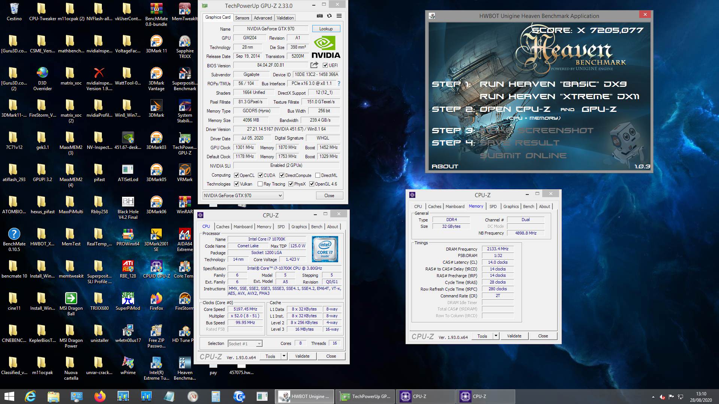Click ABOUT in HWBOT Heaven window
This screenshot has width=719, height=404.
(x=445, y=166)
